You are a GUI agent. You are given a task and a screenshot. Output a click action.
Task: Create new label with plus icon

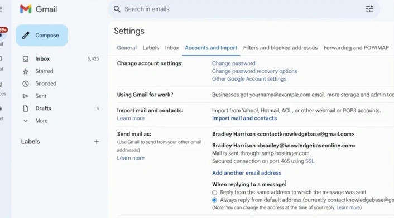[x=97, y=142]
